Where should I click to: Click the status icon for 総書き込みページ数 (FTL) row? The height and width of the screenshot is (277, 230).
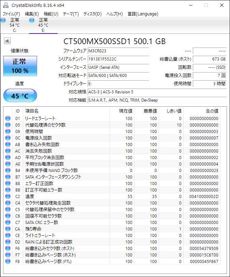tap(8, 261)
